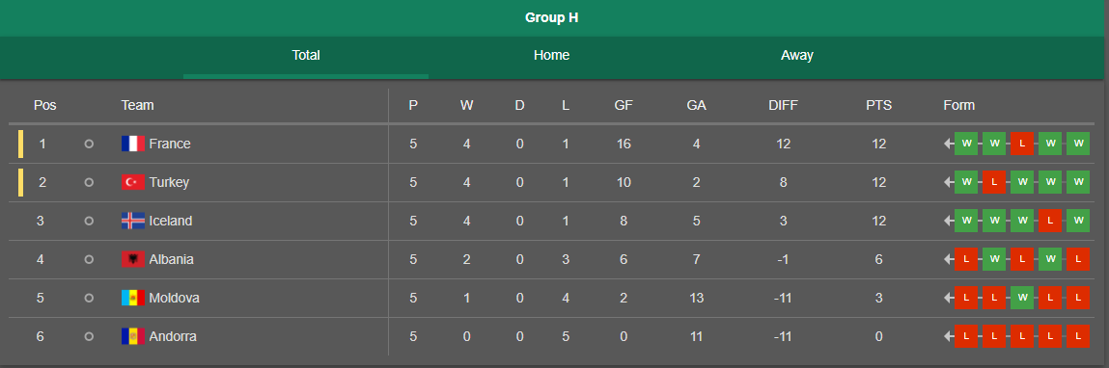Switch to the Away tab
The width and height of the screenshot is (1109, 368).
tap(797, 56)
